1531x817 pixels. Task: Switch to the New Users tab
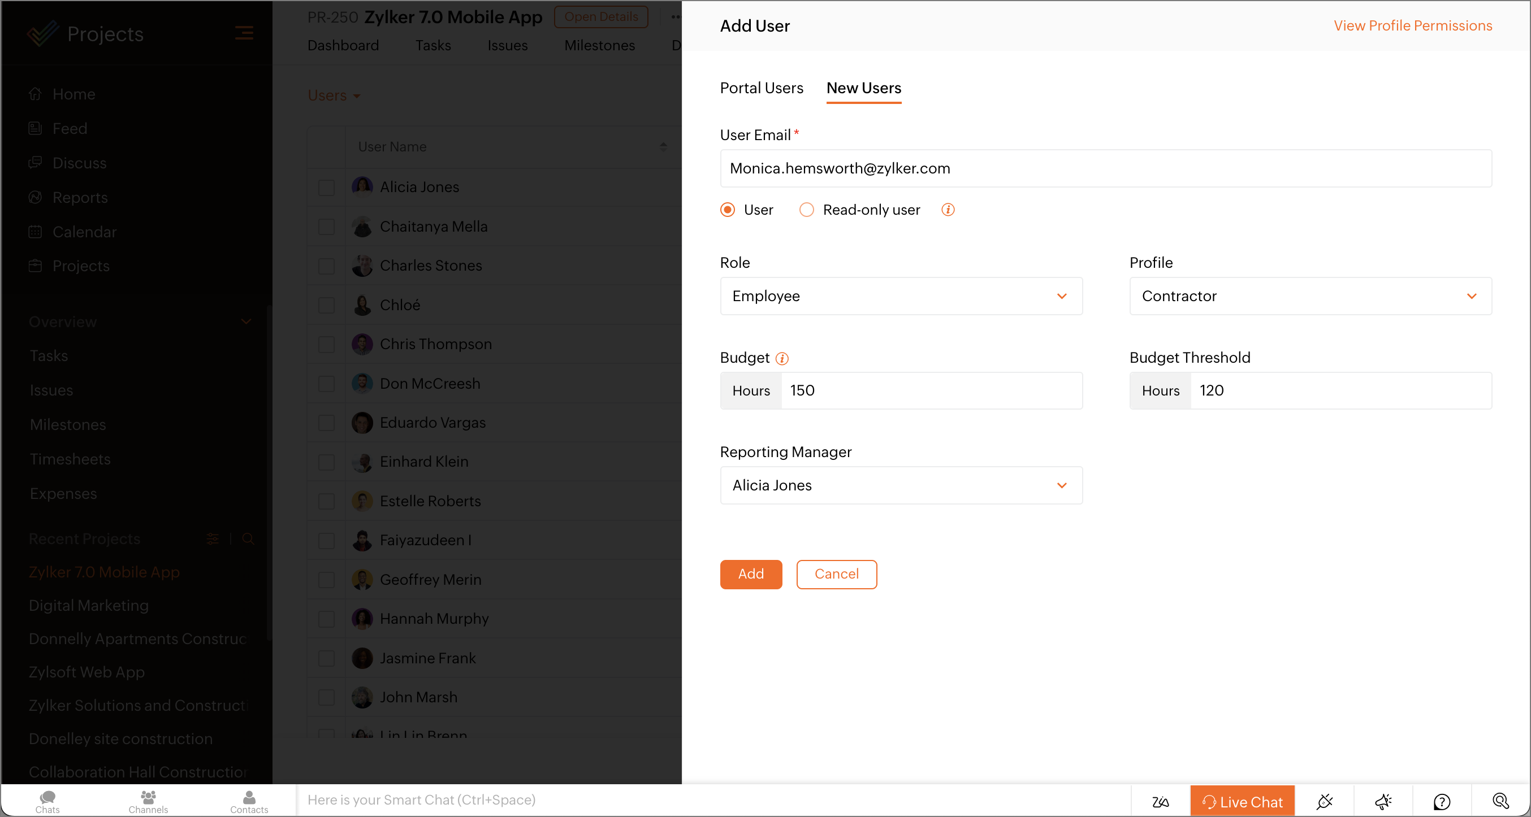tap(863, 88)
